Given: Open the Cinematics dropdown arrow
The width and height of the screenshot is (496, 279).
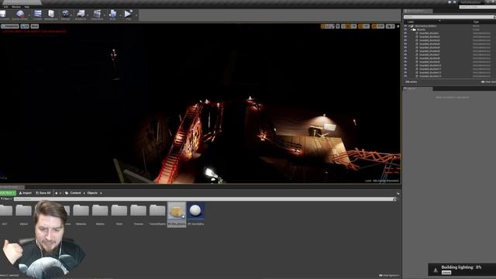Looking at the screenshot, I should tap(105, 15).
